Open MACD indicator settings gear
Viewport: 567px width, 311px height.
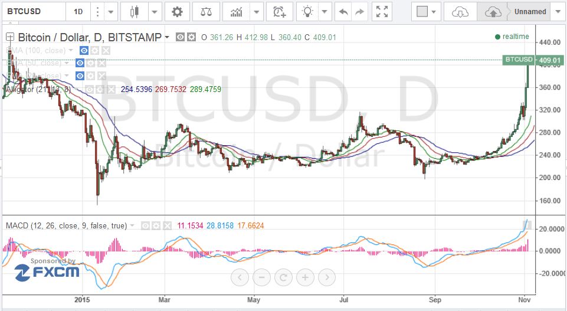click(156, 226)
